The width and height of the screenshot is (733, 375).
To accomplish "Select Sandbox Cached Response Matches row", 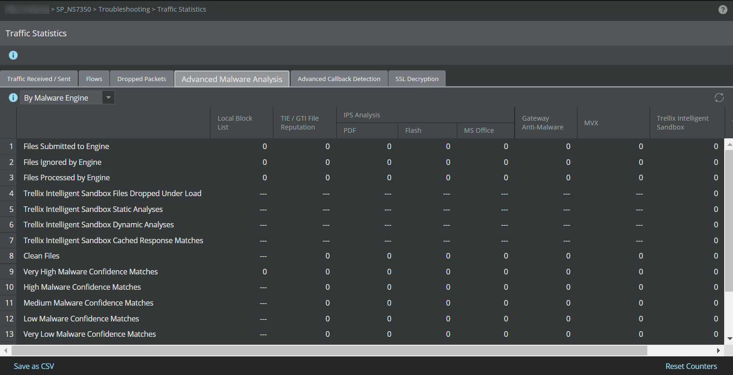I will tap(362, 240).
